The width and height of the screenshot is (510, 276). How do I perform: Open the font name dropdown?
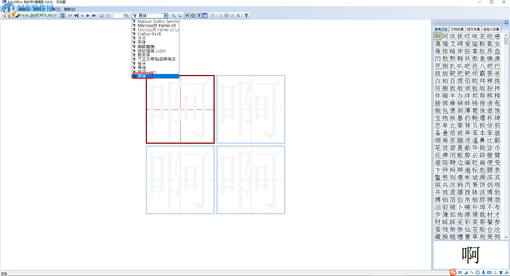pyautogui.click(x=166, y=16)
